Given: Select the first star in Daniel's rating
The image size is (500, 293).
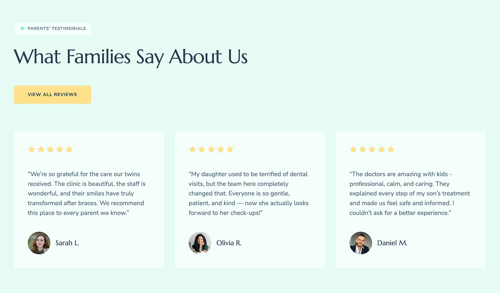Looking at the screenshot, I should pyautogui.click(x=353, y=149).
